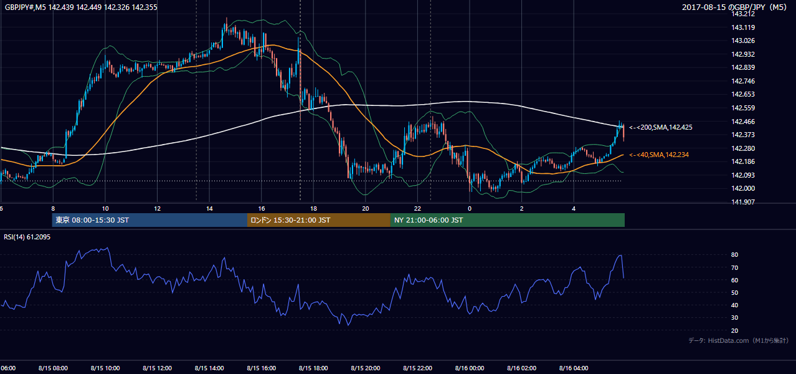This screenshot has width=796, height=374.
Task: Click the hour tick 10 under price chart
Action: click(105, 209)
